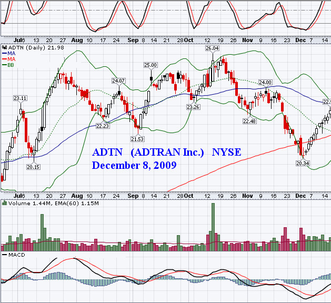Click Oct on the axis below price chart

[188, 196]
